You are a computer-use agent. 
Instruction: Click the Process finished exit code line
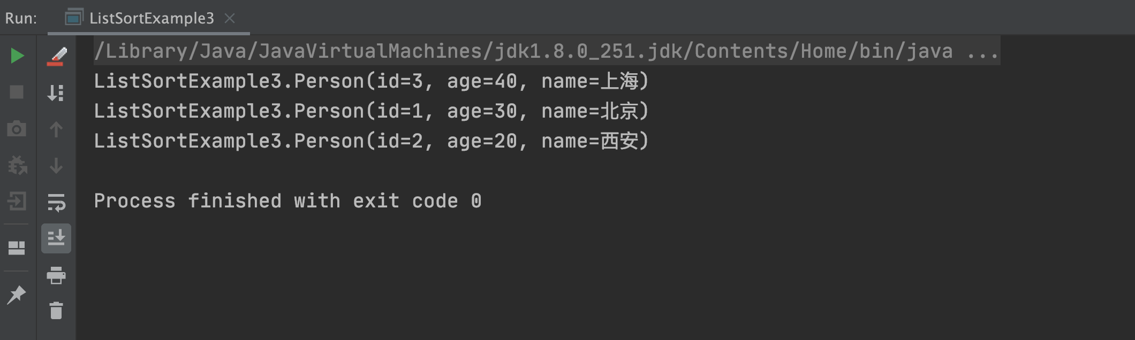point(288,201)
